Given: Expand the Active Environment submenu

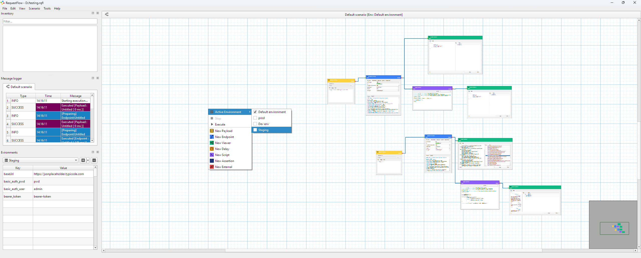Looking at the screenshot, I should (230, 112).
